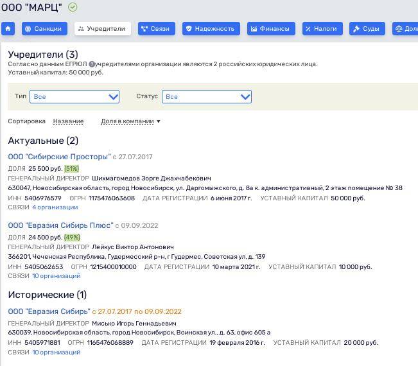
Task: Click the ЕГРЮЛ question mark help icon
Action: (x=92, y=64)
